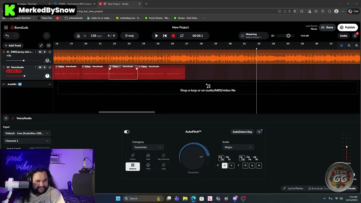Open track 02 three-dot menu
The height and width of the screenshot is (203, 361).
[35, 67]
